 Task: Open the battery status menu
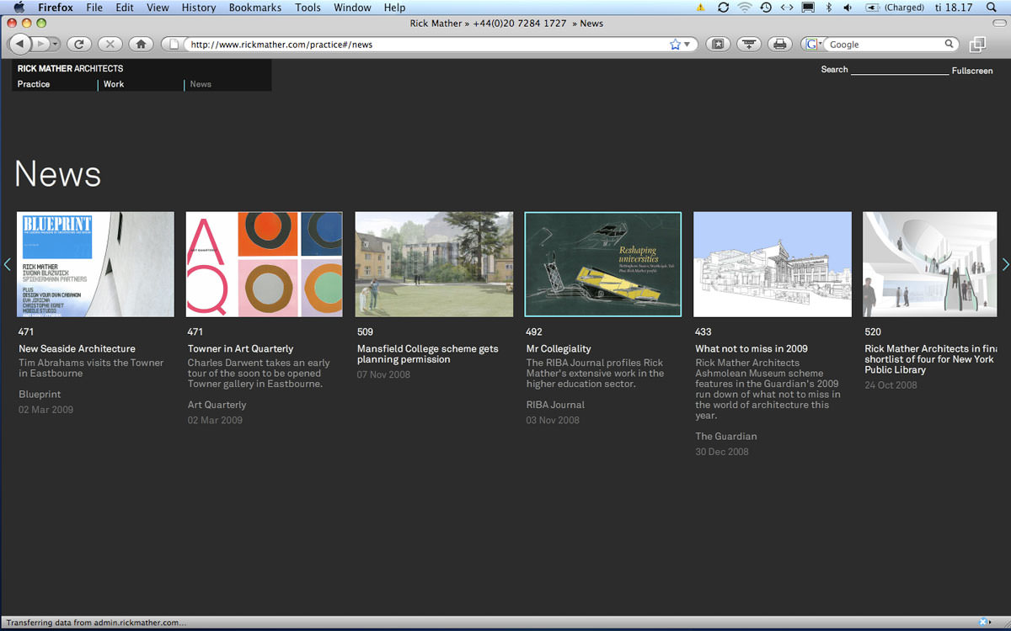(x=895, y=8)
